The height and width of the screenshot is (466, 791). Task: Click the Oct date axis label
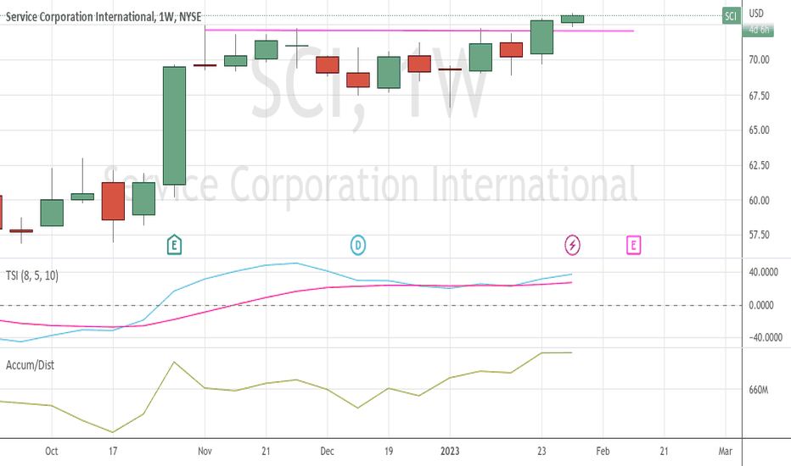click(52, 451)
